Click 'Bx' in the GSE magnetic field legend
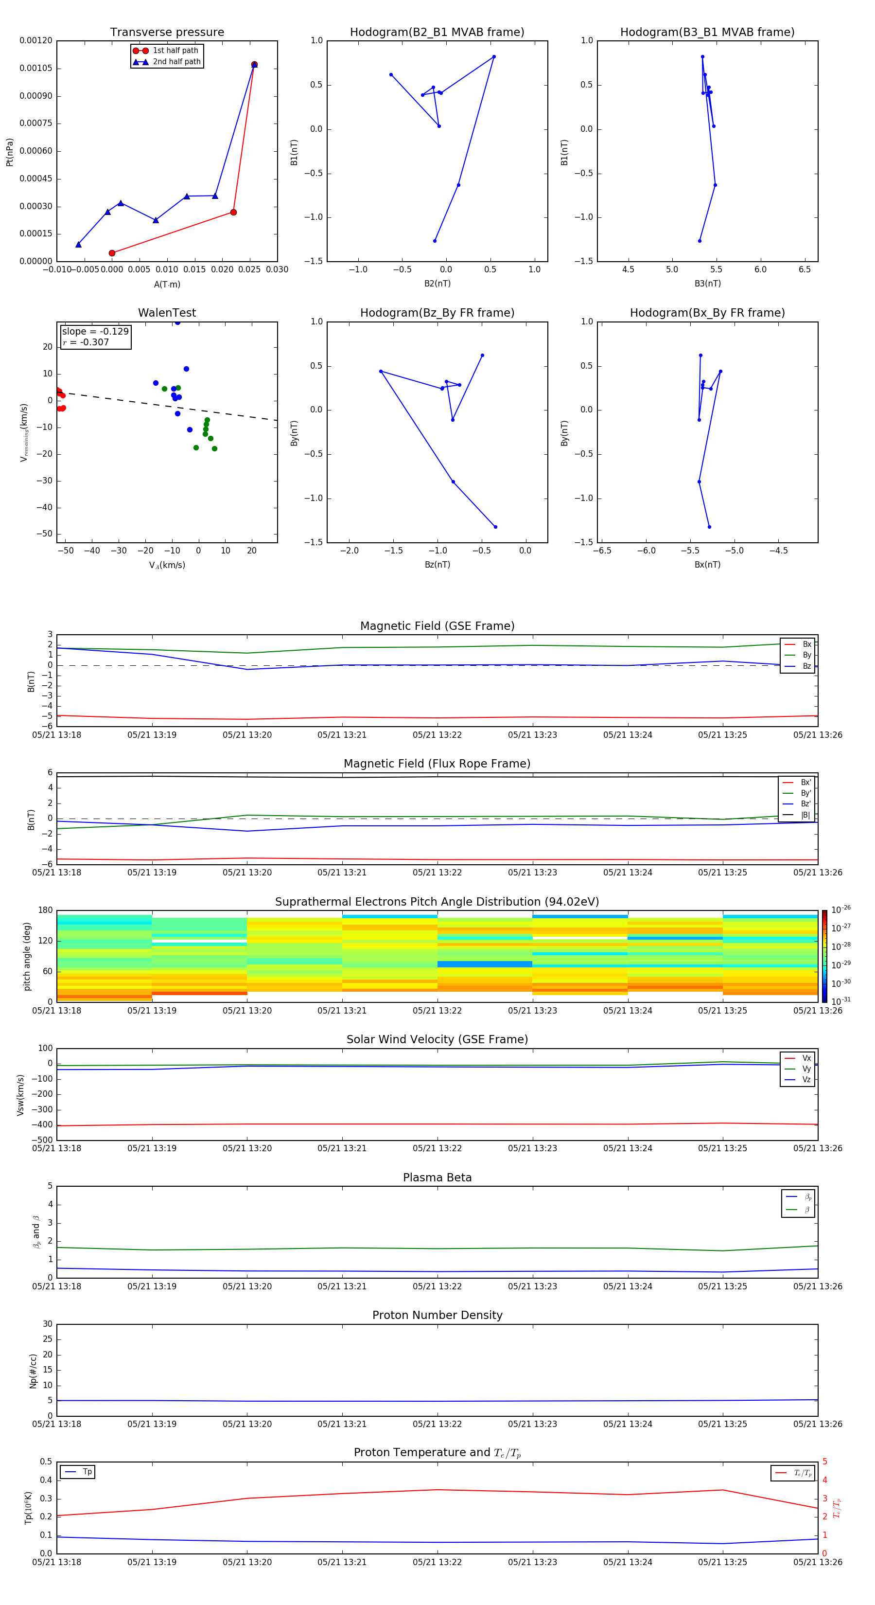Viewport: 875px width, 1605px height. pos(798,645)
